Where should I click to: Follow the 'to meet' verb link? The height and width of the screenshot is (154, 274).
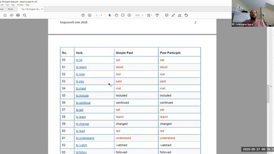tap(81, 89)
